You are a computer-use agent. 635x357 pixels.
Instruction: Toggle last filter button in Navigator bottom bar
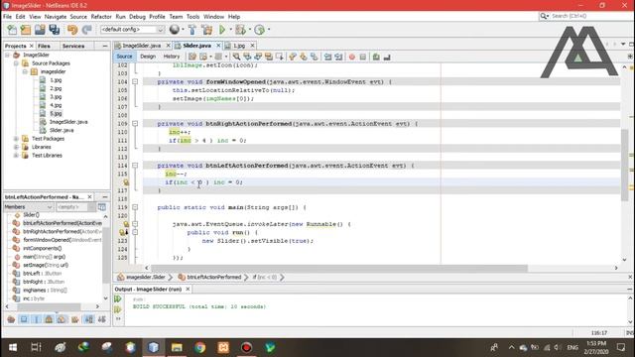[101, 319]
